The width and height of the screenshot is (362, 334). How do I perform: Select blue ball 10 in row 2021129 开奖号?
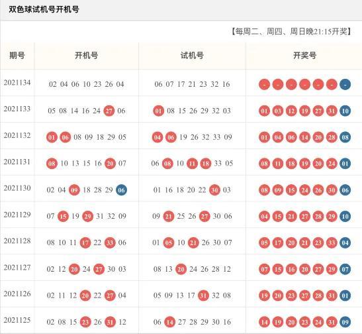(x=345, y=216)
